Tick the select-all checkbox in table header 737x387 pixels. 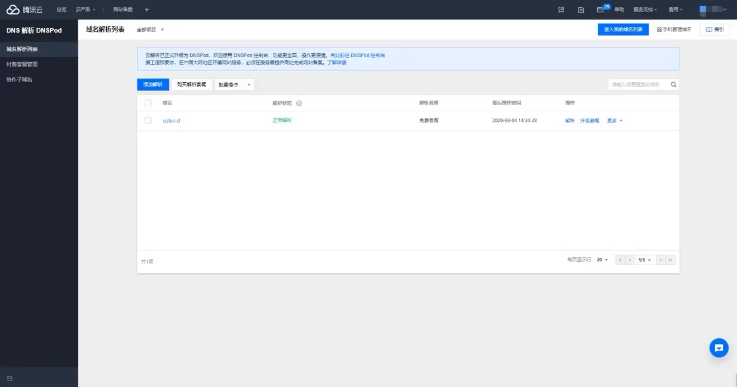click(x=148, y=103)
